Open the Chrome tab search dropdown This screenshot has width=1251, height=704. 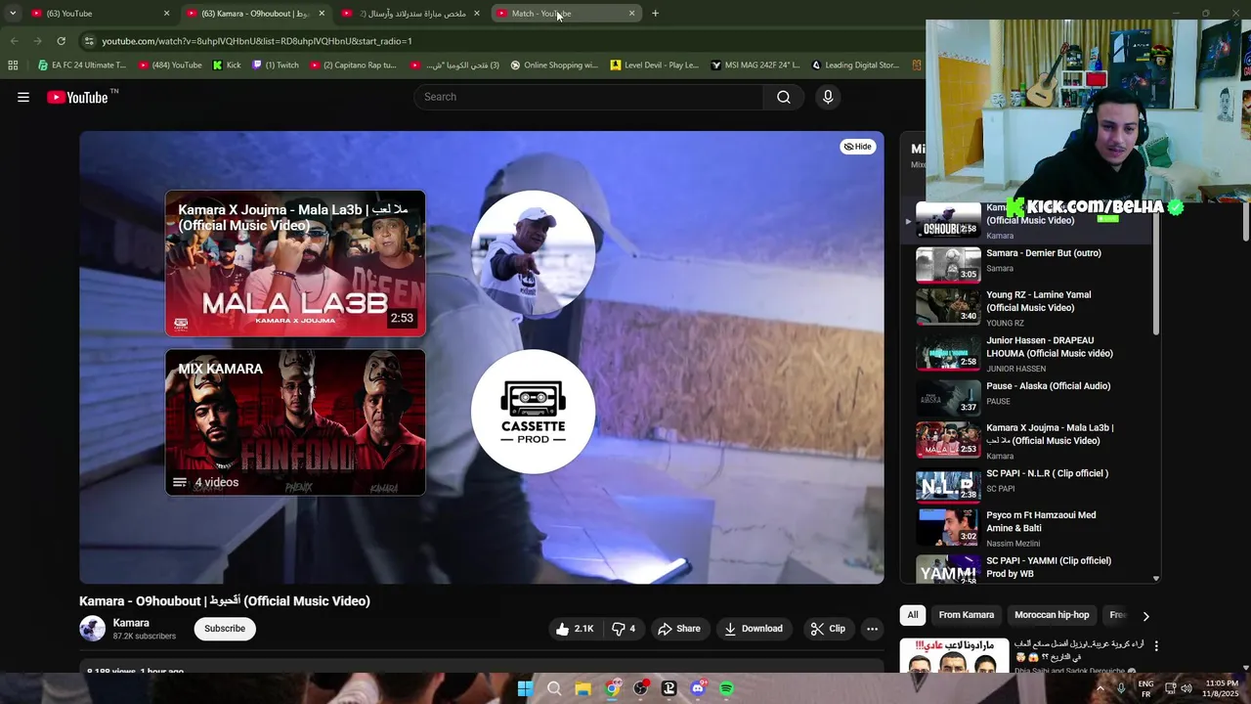coord(12,14)
